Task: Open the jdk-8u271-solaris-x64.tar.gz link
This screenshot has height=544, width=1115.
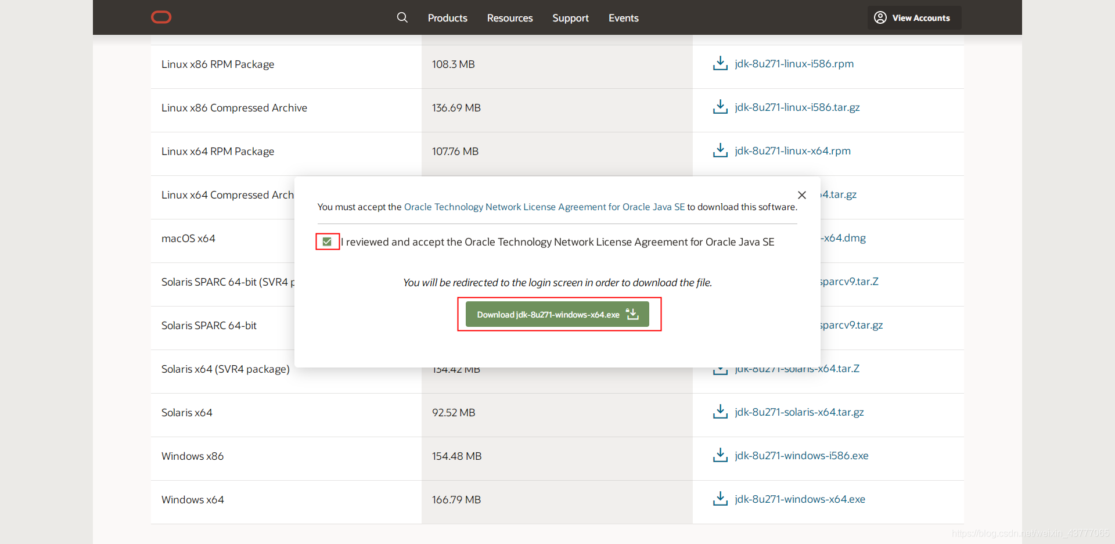Action: [x=799, y=412]
